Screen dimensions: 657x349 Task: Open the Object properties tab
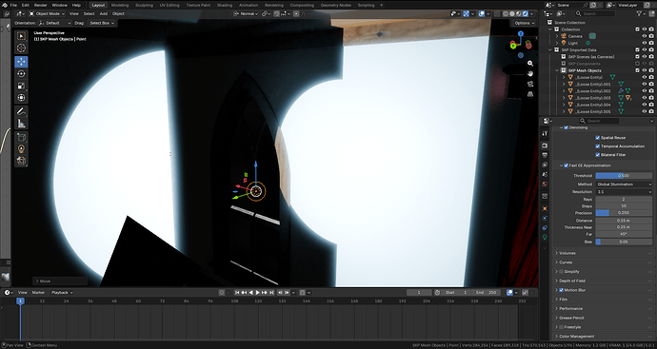545,208
